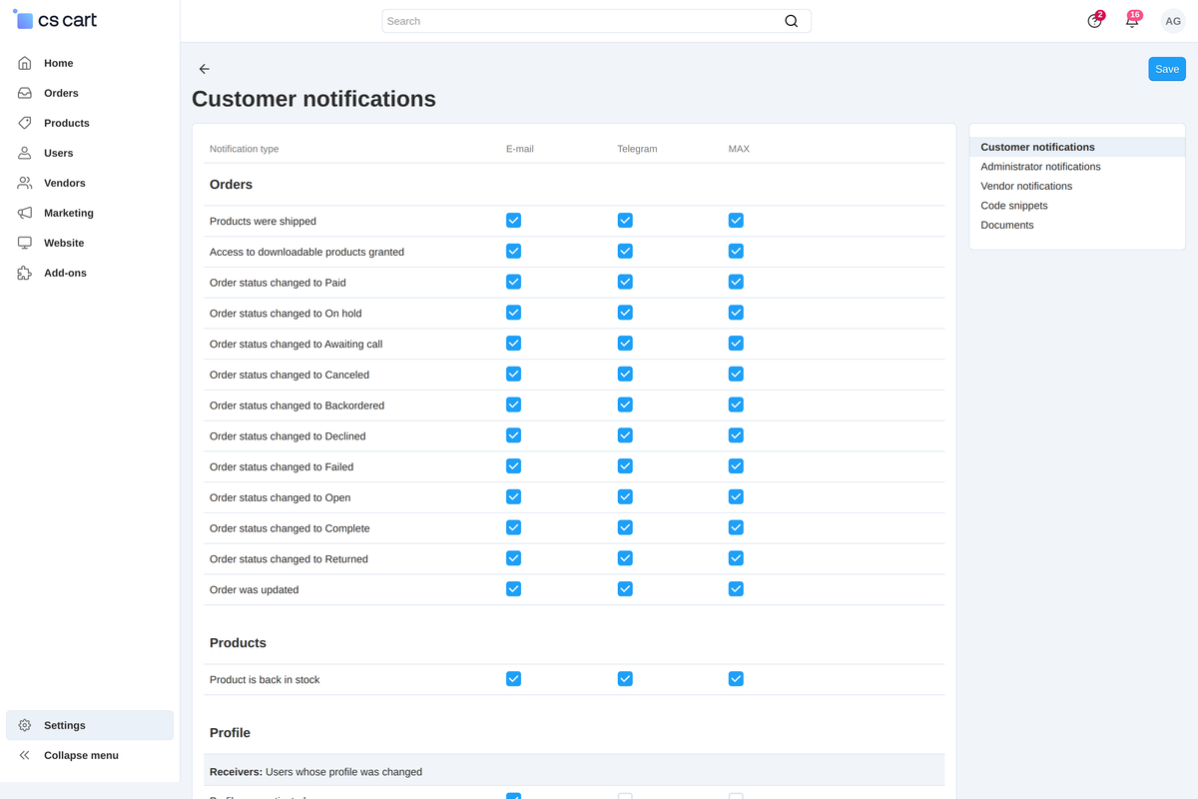Click the Customer notifications page title
This screenshot has width=1198, height=799.
(313, 99)
